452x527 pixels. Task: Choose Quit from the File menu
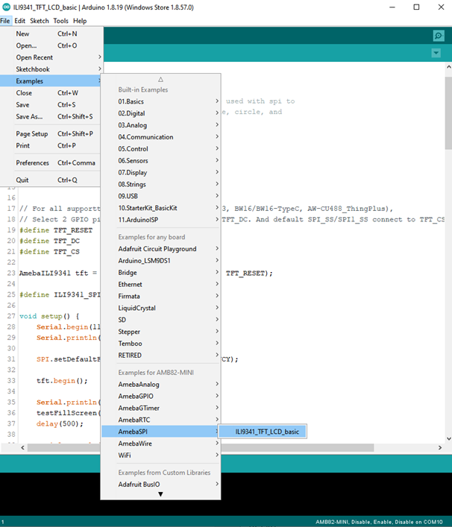(23, 180)
